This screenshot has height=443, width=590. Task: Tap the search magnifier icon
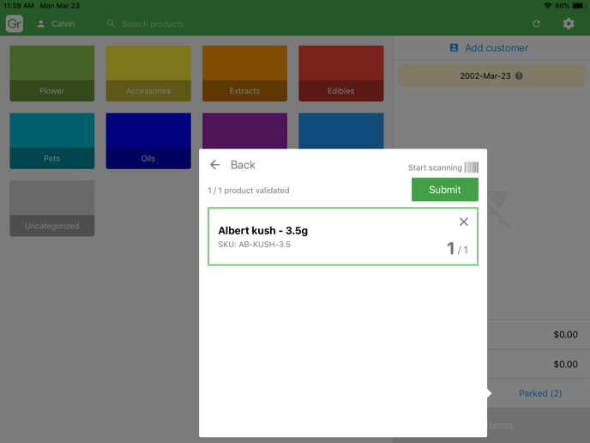tap(111, 24)
